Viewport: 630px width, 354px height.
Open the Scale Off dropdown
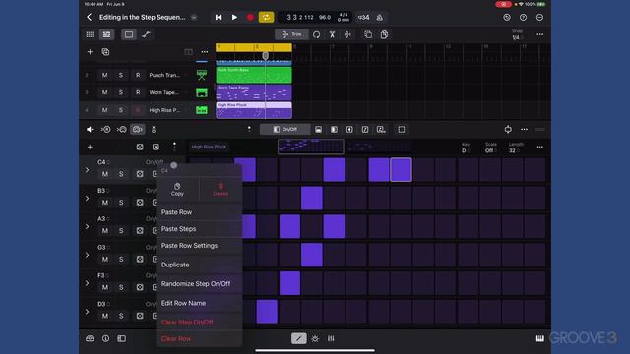491,147
